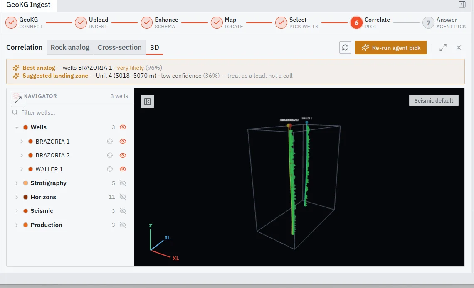Select the Production tree row label
The height and width of the screenshot is (288, 474).
(x=46, y=225)
